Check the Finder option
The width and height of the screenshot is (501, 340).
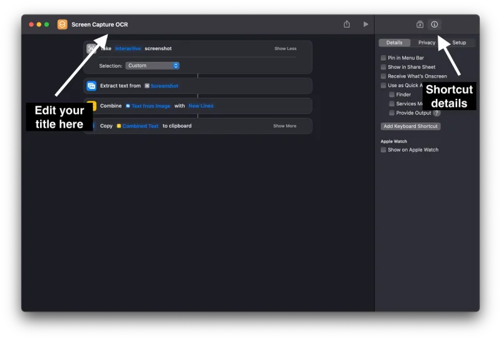[392, 95]
